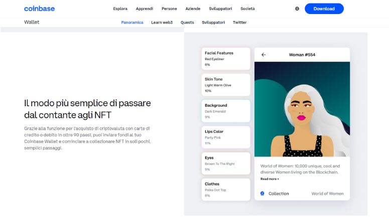The width and height of the screenshot is (389, 220).
Task: Click the World of Women description text
Action: pos(300,169)
